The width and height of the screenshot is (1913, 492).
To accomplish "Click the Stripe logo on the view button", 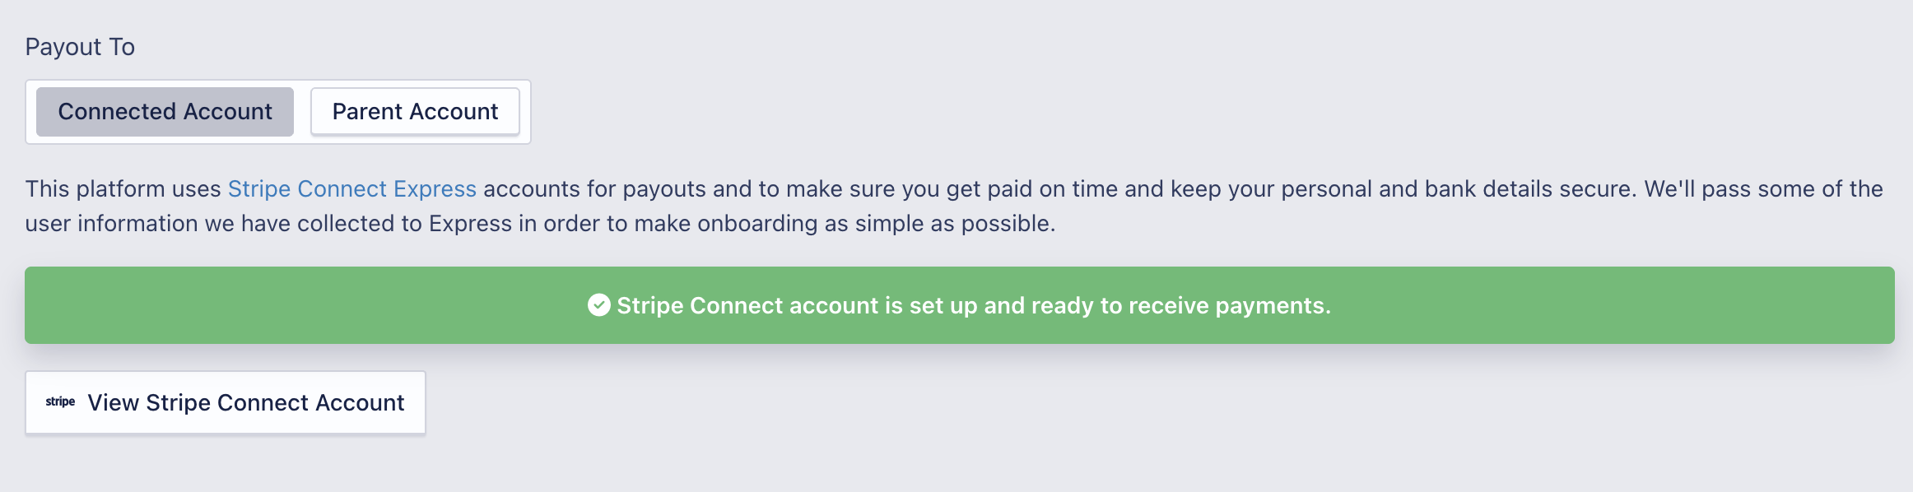I will 60,401.
